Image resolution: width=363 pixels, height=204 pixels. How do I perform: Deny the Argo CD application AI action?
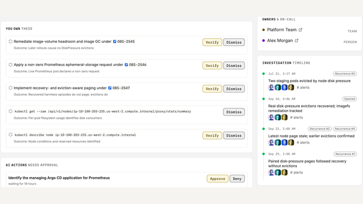tap(237, 178)
